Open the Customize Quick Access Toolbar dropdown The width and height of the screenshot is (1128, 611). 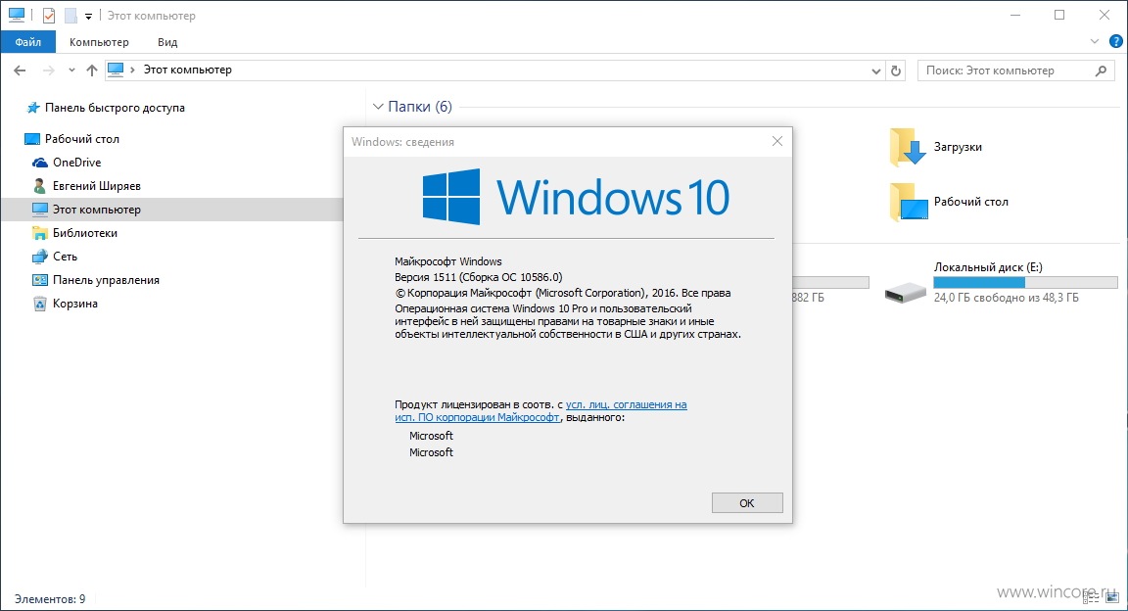[88, 16]
